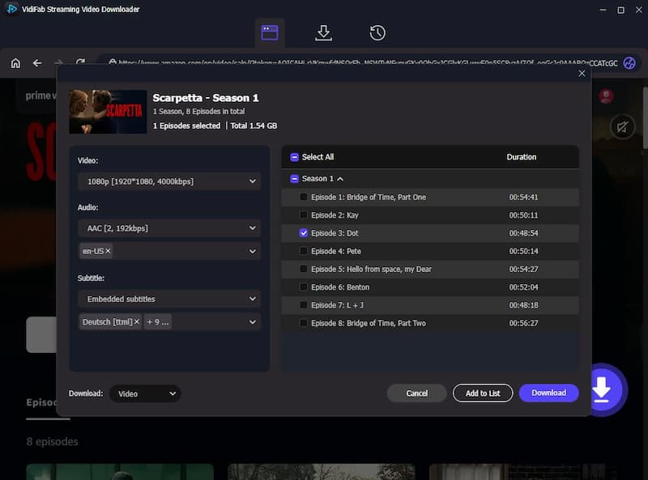
Task: Switch to the Download tab at the top
Action: (323, 33)
